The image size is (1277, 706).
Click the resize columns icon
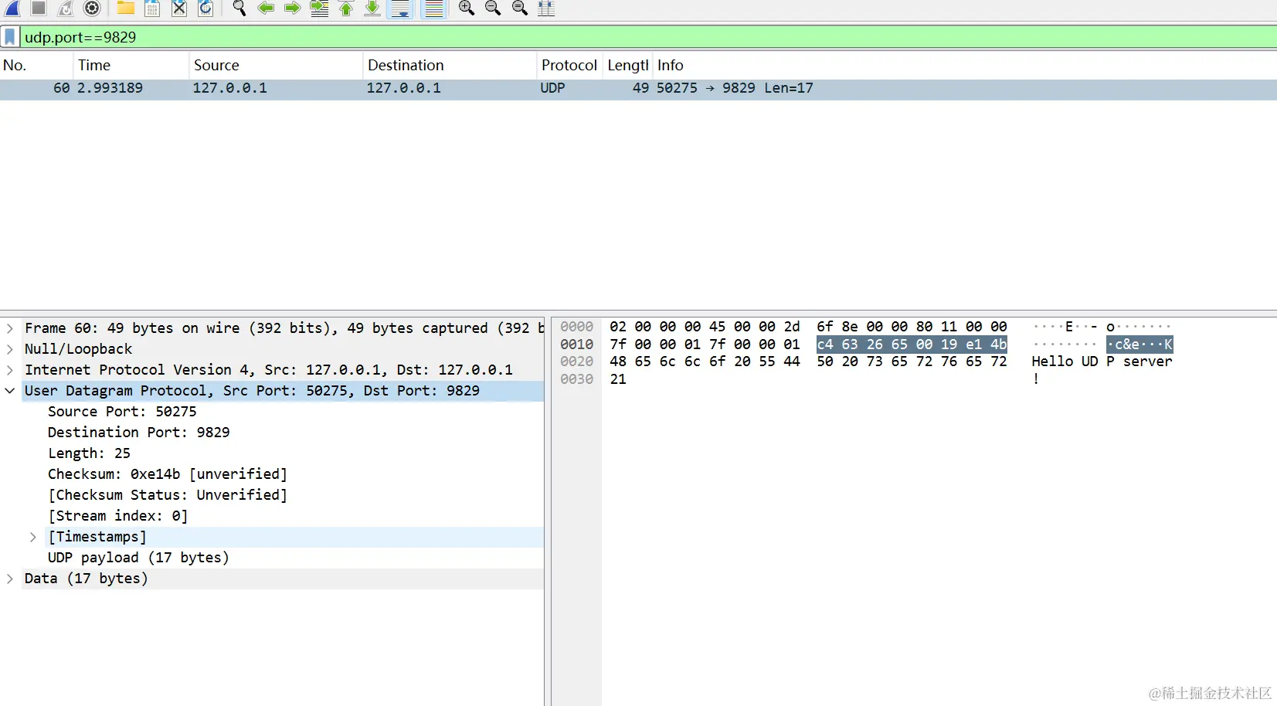pos(546,8)
